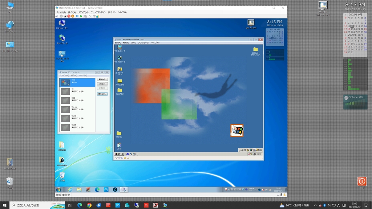Open コンピューター icon on Windows 7 desktop
The width and height of the screenshot is (372, 209).
pyautogui.click(x=62, y=24)
